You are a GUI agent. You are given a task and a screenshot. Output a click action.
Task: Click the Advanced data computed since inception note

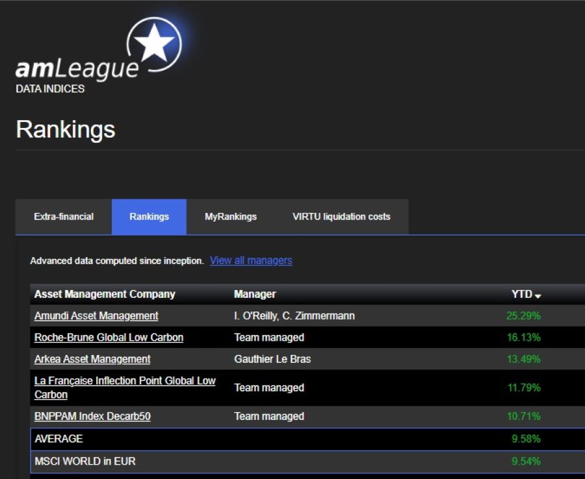coord(117,261)
